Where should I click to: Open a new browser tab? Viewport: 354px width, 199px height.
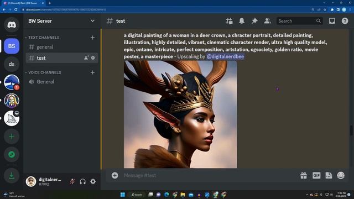pyautogui.click(x=50, y=3)
